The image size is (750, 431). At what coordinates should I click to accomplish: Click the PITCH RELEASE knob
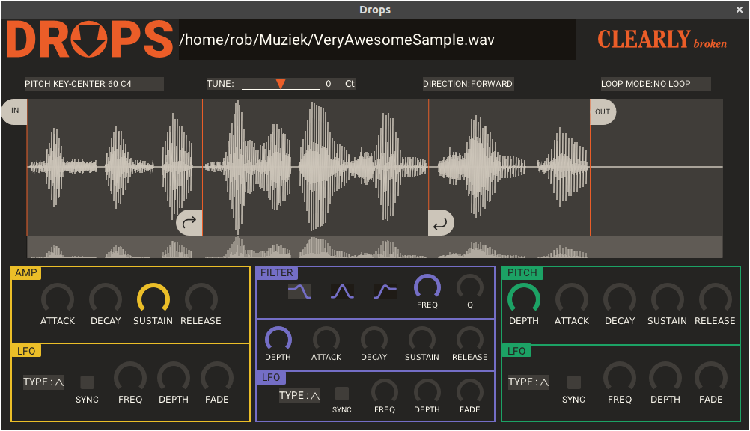[715, 299]
